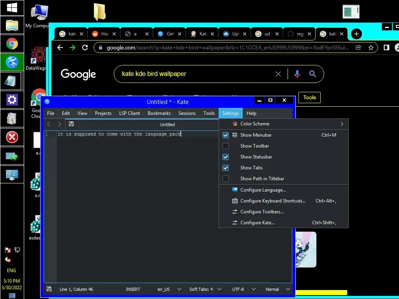399x299 pixels.
Task: Uncheck Show Menubar checkbox
Action: click(226, 135)
